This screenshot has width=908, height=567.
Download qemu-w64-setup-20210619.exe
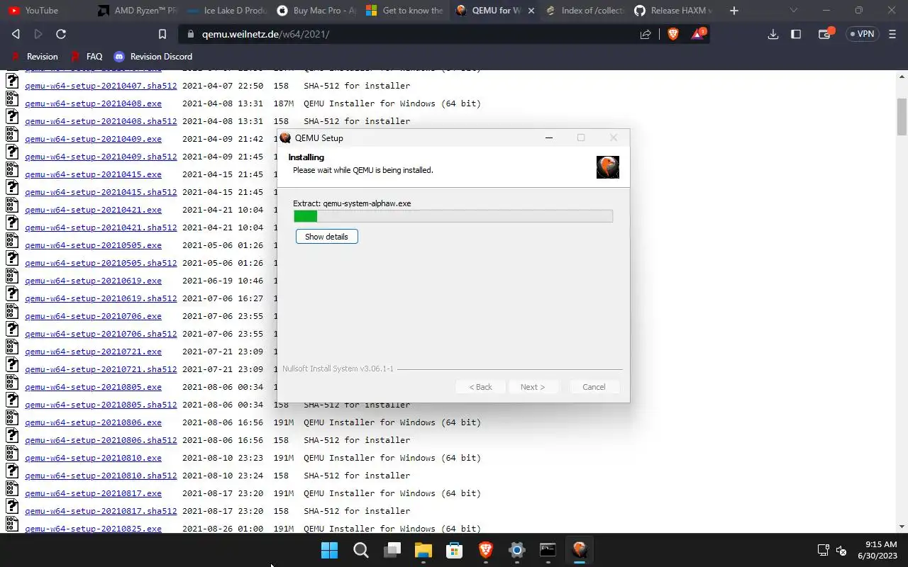[x=93, y=281]
